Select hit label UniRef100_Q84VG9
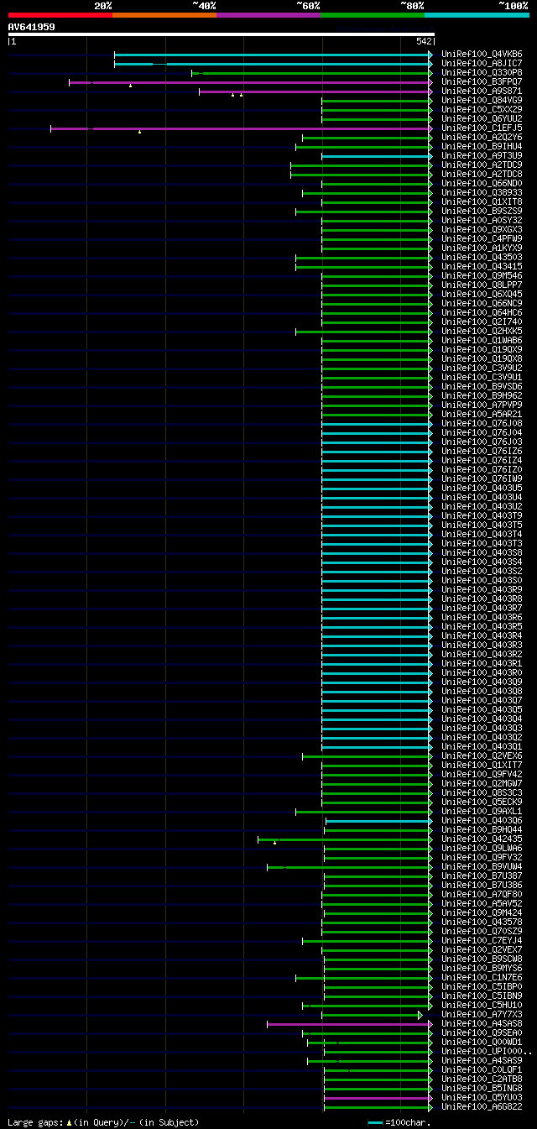 click(x=482, y=101)
